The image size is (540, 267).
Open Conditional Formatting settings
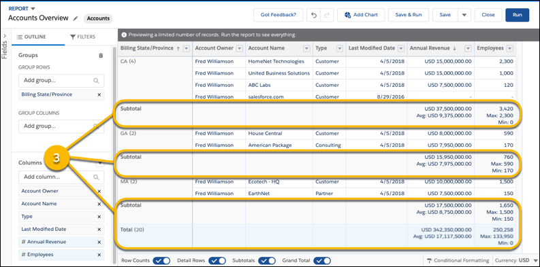[458, 260]
